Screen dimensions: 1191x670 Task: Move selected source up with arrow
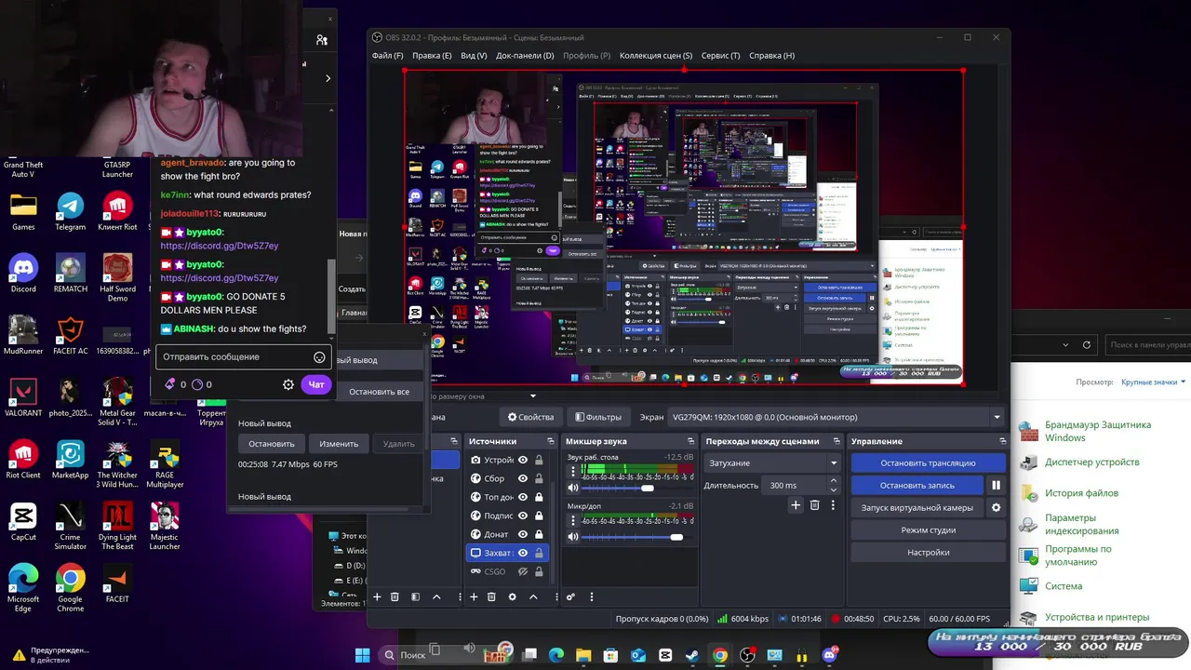point(533,596)
